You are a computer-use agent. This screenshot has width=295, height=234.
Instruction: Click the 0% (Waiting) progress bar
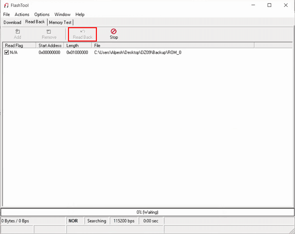[147, 212]
